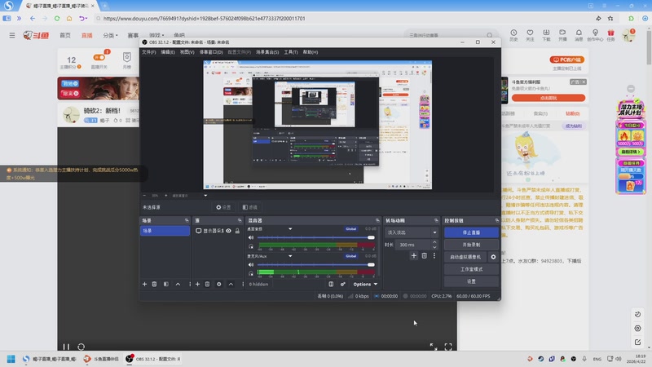
Task: Toggle the lock on display capture source
Action: coord(236,231)
